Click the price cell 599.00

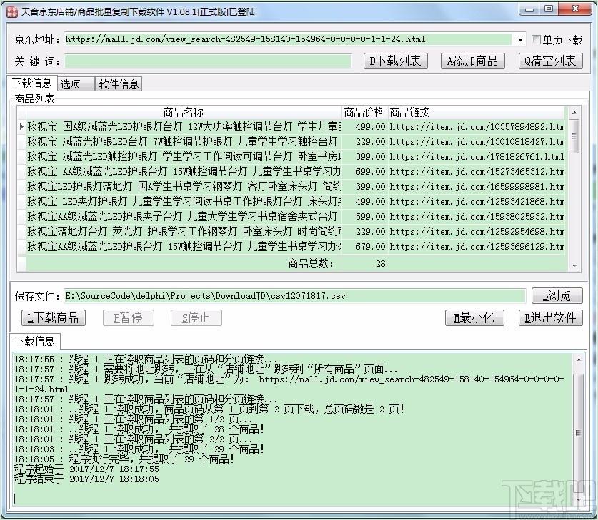(364, 217)
